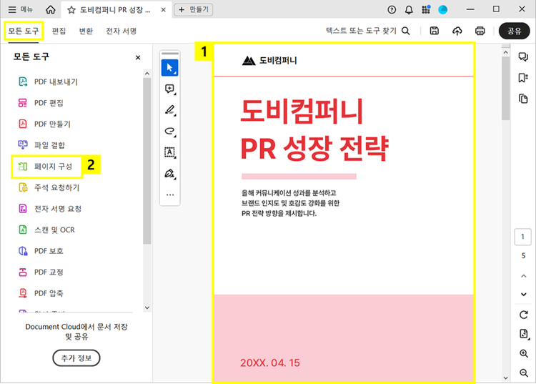The height and width of the screenshot is (384, 536).
Task: Select the highlighter pen tool
Action: pyautogui.click(x=169, y=110)
